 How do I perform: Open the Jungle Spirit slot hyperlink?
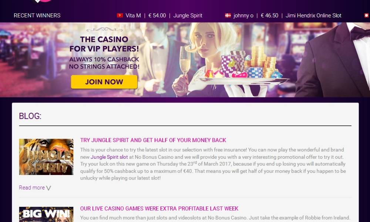(x=109, y=157)
